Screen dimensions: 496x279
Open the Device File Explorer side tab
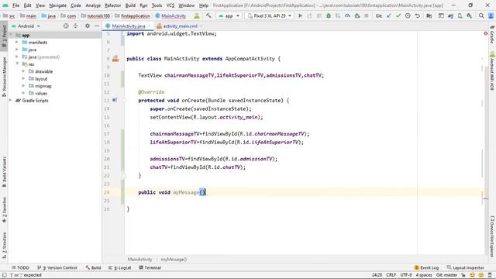tap(492, 236)
